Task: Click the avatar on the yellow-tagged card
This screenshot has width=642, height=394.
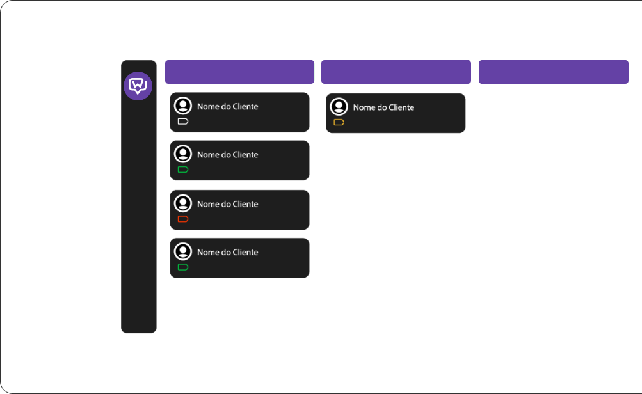Action: (x=339, y=107)
